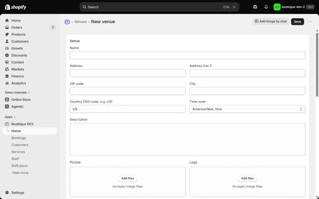
Task: Click Add things by chat button
Action: (x=271, y=21)
